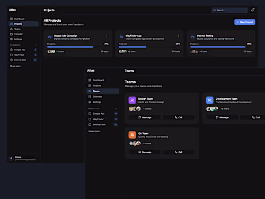The height and width of the screenshot is (199, 265).
Task: Click the Google Ads Campaign progress bar
Action: tap(78, 47)
